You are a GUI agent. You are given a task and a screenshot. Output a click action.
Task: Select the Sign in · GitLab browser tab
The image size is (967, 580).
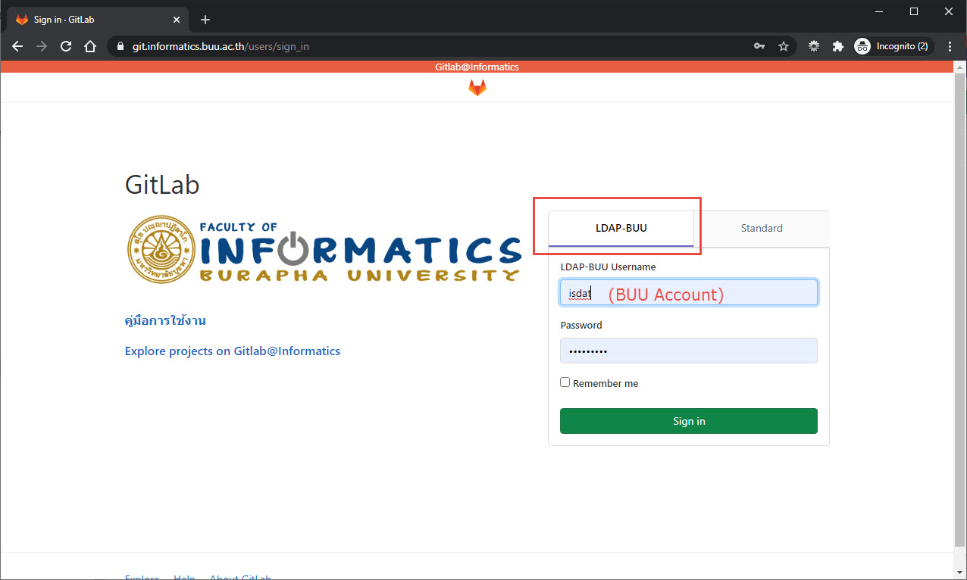pos(97,20)
